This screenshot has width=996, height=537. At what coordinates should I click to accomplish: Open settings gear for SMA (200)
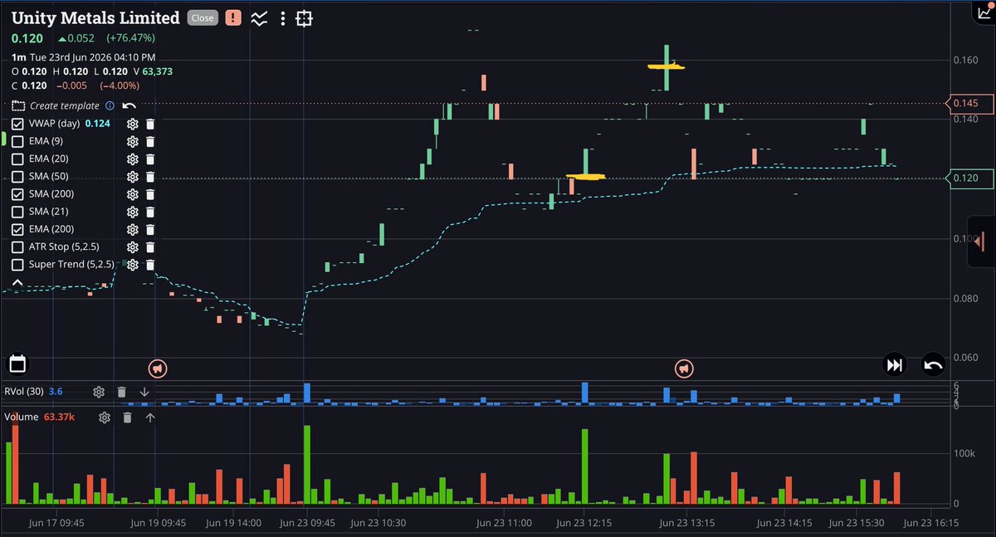[132, 194]
